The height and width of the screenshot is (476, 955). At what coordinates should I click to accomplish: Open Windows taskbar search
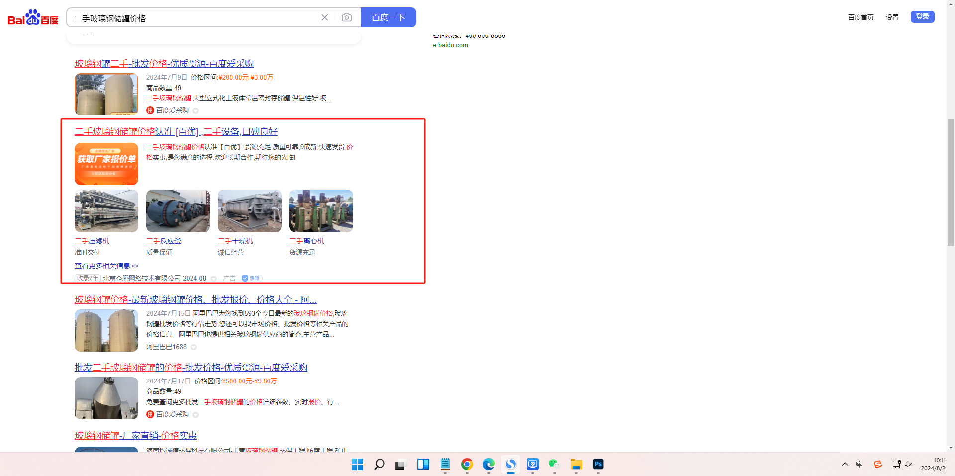tap(380, 464)
